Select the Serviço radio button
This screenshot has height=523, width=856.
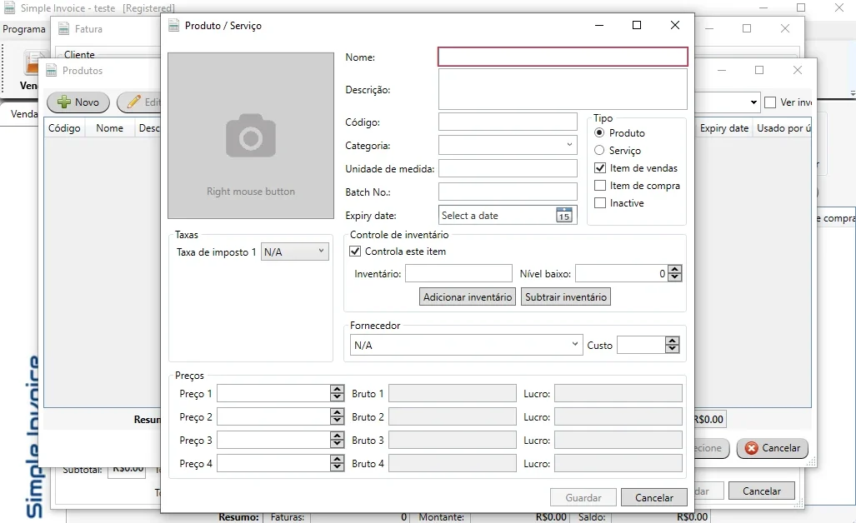pos(599,150)
